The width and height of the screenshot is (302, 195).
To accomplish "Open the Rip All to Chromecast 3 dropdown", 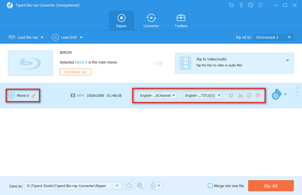I will [x=273, y=37].
